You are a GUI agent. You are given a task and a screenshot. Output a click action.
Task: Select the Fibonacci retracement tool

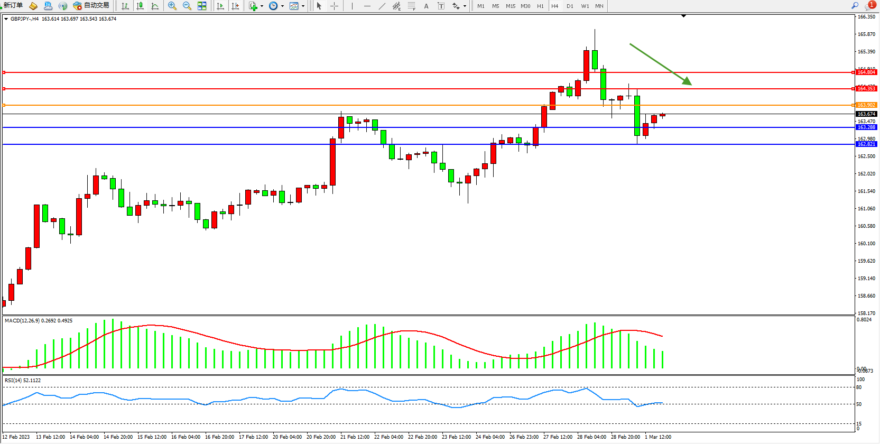click(411, 6)
